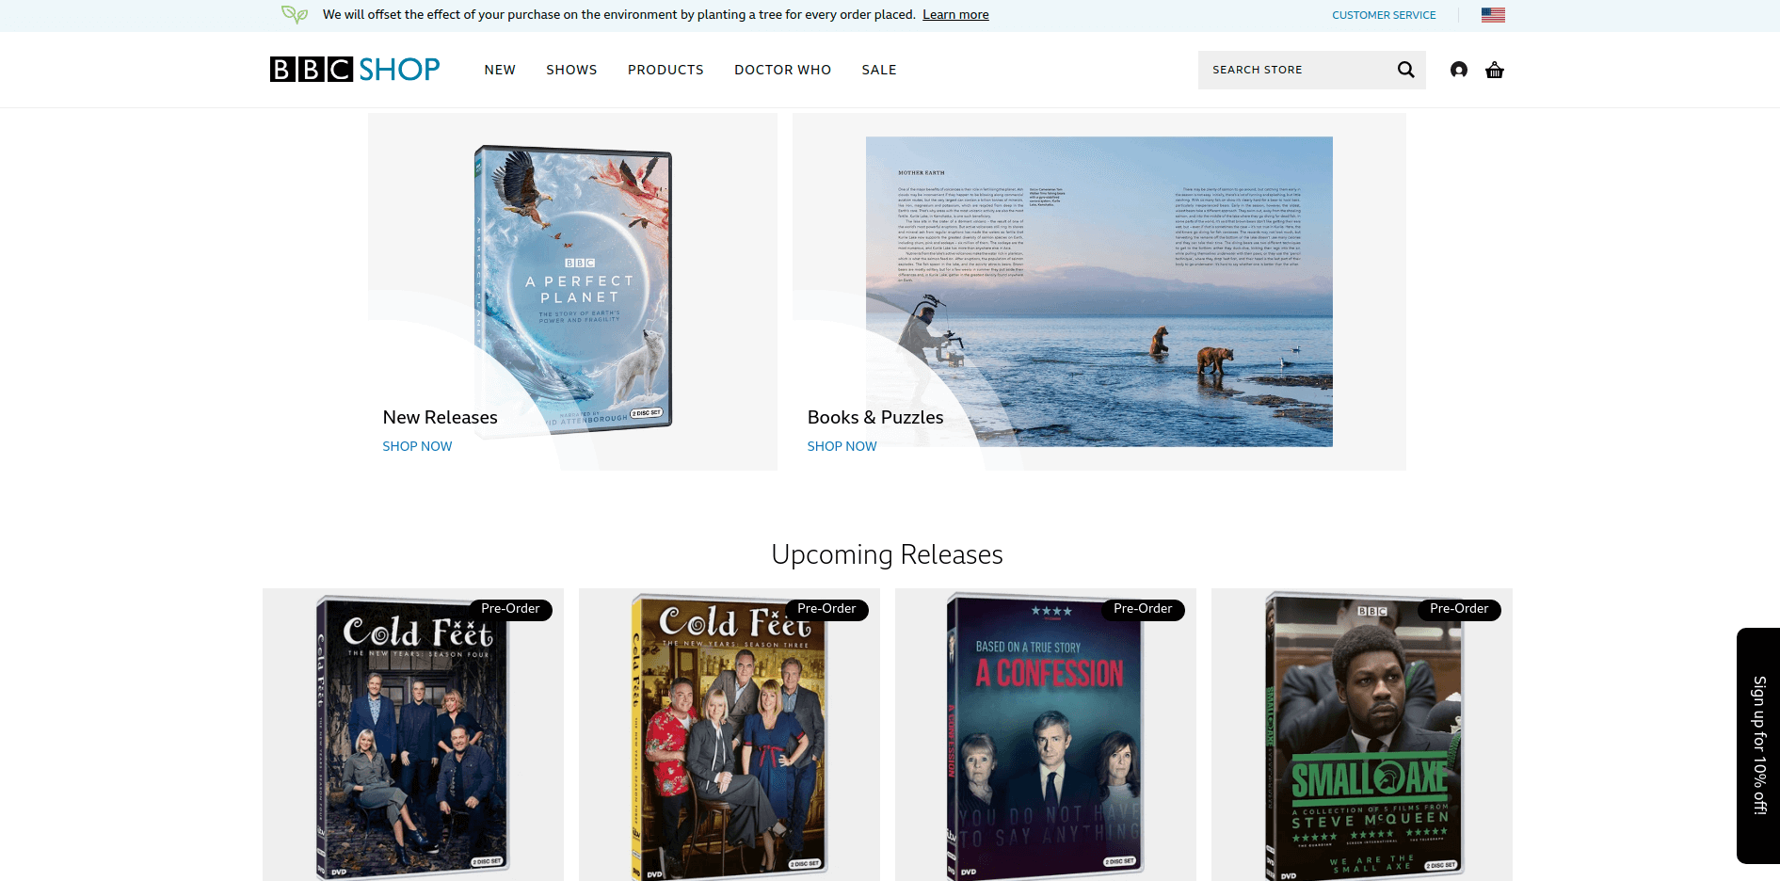Click the US flag country selector
Screen dimensions: 1780x881
[x=1493, y=15]
